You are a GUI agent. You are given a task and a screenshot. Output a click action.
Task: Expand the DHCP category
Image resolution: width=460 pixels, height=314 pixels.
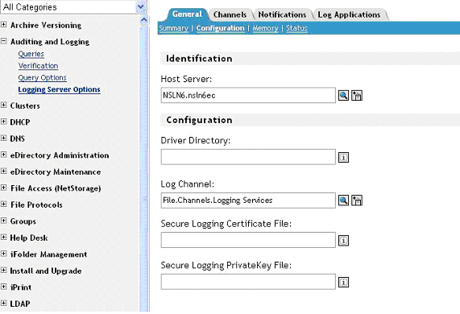coord(3,122)
